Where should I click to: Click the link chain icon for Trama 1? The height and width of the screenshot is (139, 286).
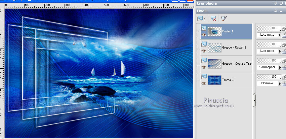(284, 77)
